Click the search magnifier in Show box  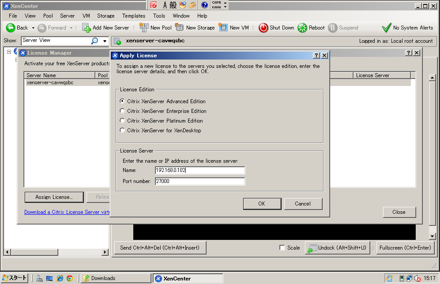(x=95, y=41)
